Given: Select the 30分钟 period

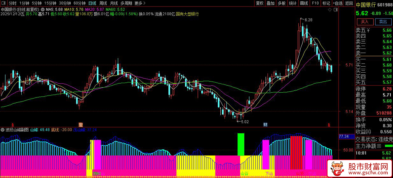Looking at the screenshot, I should (x=65, y=3).
